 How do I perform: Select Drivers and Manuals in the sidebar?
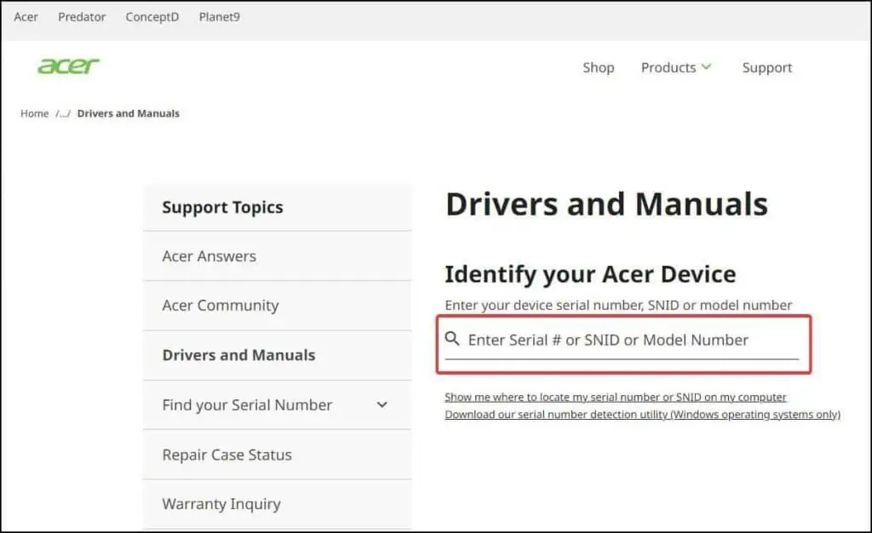coord(238,355)
